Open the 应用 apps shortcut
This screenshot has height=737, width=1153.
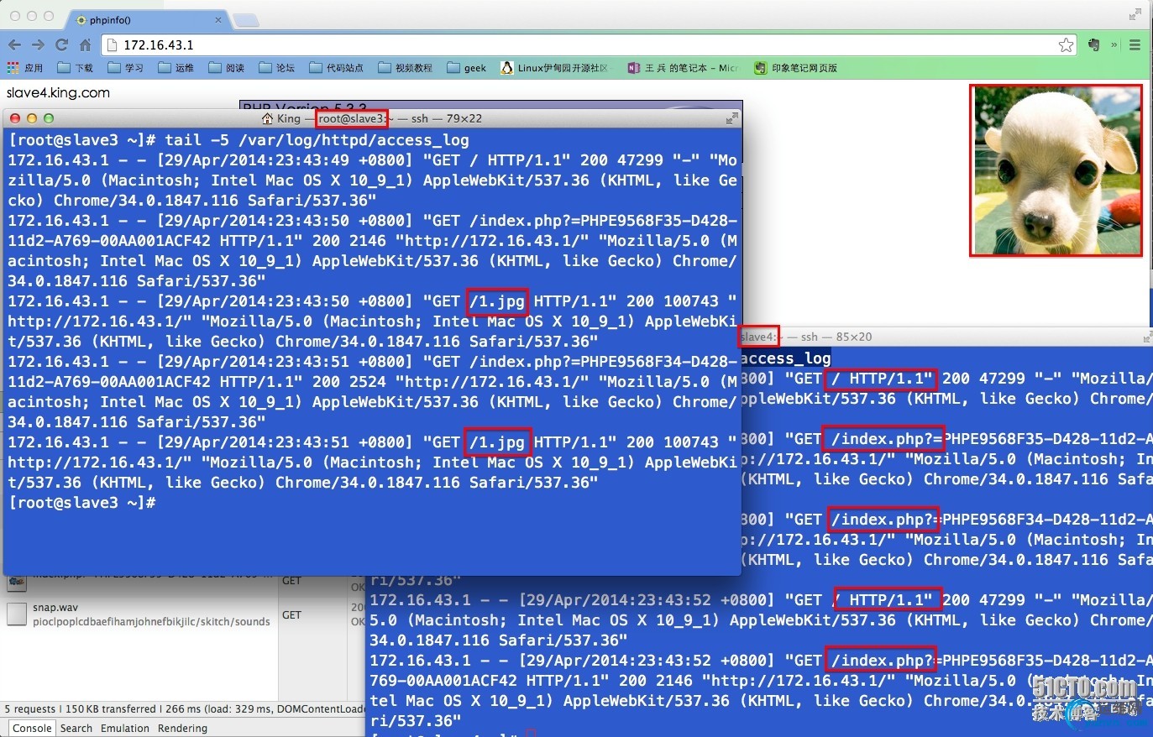coord(25,68)
